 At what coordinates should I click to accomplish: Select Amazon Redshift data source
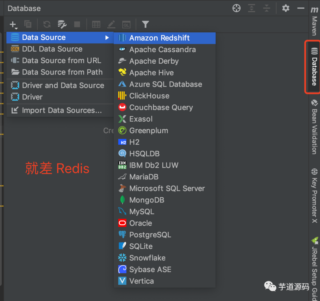pos(164,38)
